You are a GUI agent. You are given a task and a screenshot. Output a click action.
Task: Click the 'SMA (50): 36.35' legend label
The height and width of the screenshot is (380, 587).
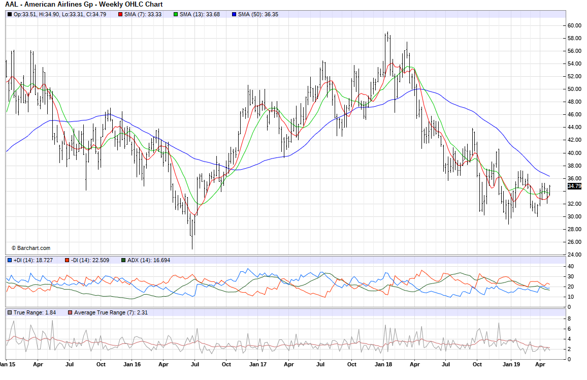pos(258,15)
